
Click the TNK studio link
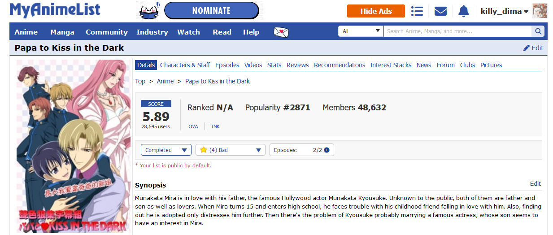(215, 126)
